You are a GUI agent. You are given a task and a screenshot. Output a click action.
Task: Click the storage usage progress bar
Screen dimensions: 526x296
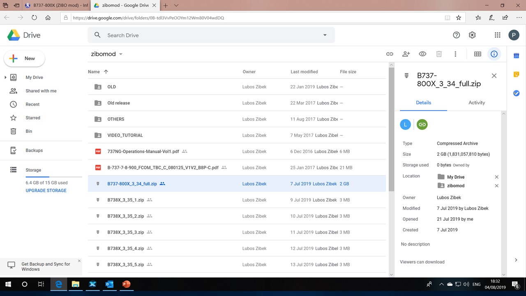pyautogui.click(x=53, y=177)
